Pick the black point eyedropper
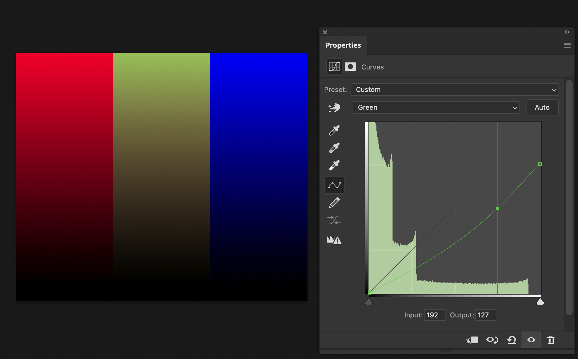578x359 pixels. [x=334, y=130]
